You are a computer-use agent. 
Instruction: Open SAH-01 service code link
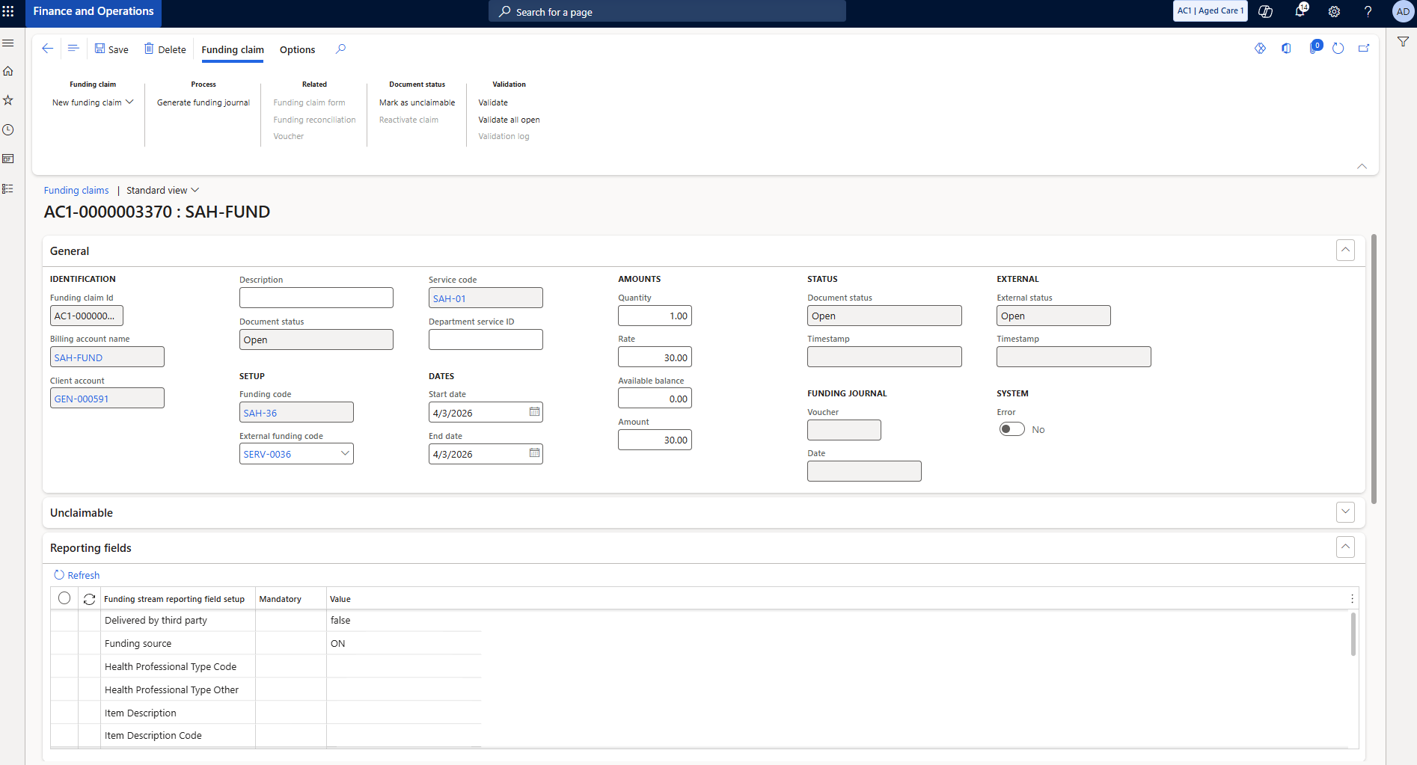point(450,298)
